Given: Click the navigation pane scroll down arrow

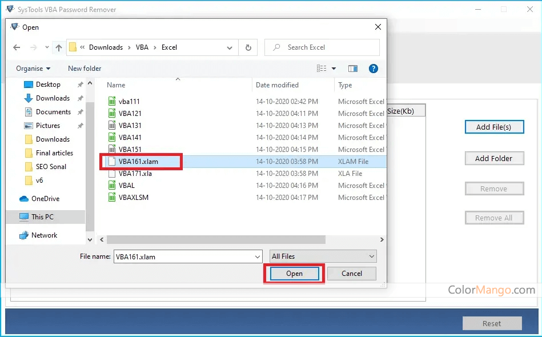Looking at the screenshot, I should [90, 239].
